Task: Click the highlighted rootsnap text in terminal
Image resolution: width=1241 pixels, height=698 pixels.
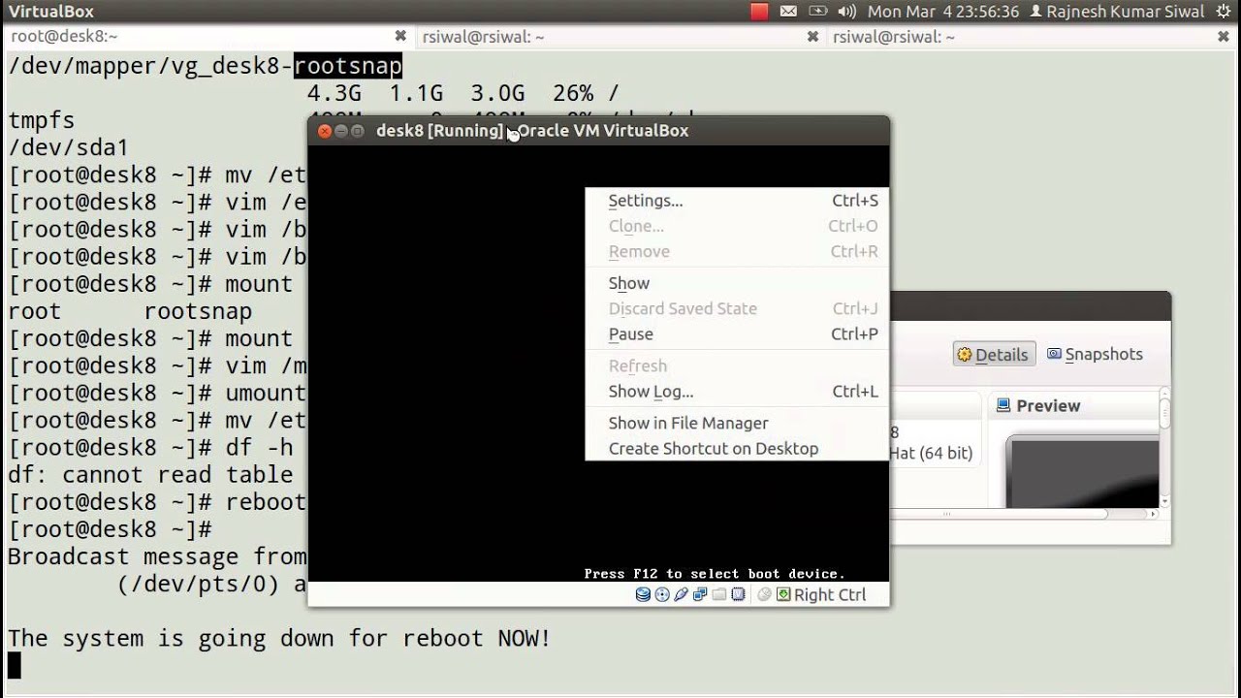Action: point(348,66)
